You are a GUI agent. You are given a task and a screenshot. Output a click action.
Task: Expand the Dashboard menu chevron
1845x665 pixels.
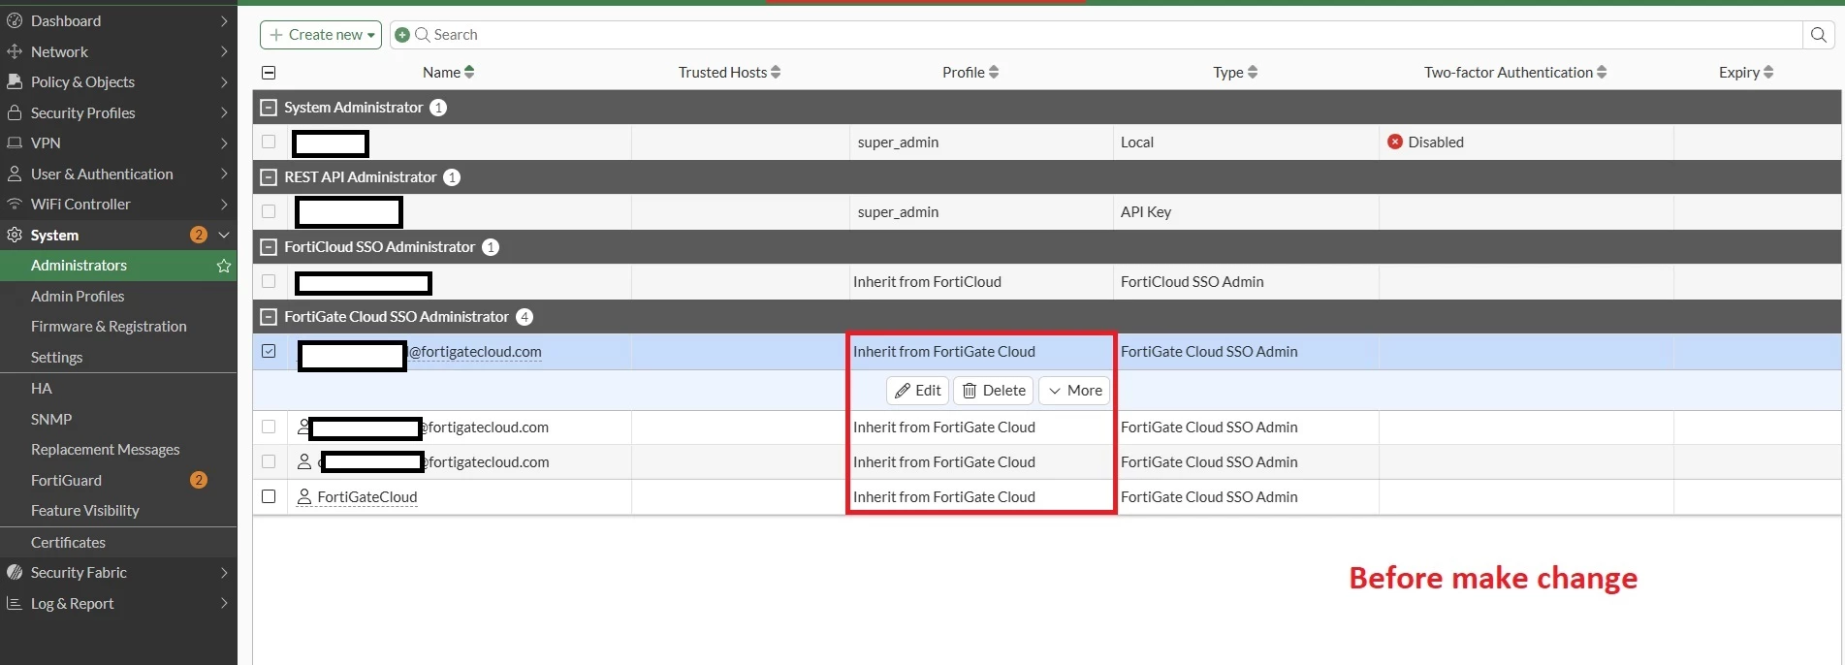(x=224, y=20)
